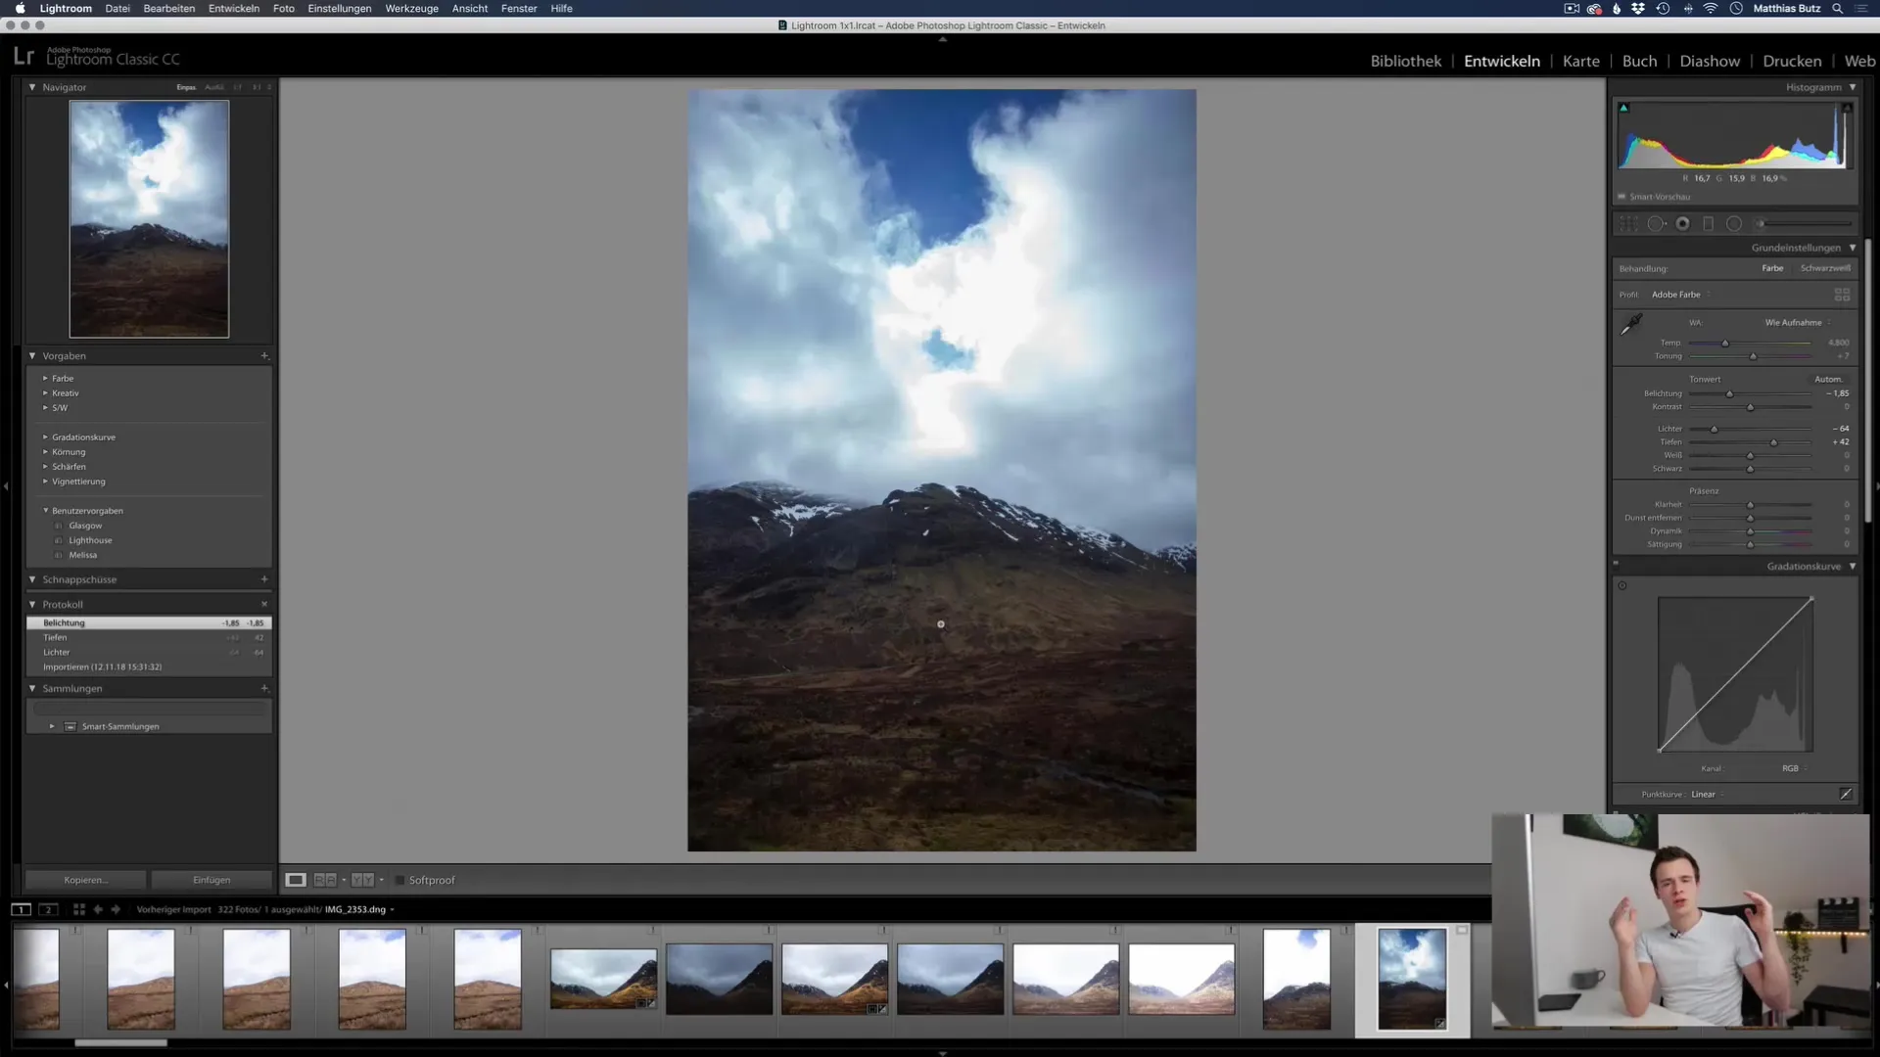
Task: Activate the tone curve target adjustment tool
Action: [x=1622, y=586]
